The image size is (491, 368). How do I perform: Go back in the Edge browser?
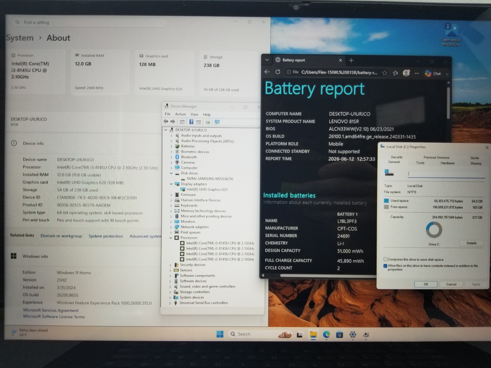point(267,72)
